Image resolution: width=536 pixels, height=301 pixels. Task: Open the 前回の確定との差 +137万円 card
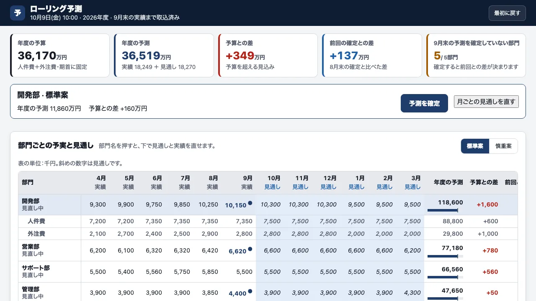coord(372,56)
